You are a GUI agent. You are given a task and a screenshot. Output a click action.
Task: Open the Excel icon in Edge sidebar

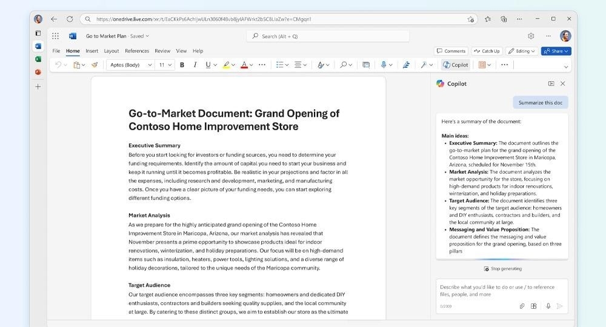tap(38, 59)
